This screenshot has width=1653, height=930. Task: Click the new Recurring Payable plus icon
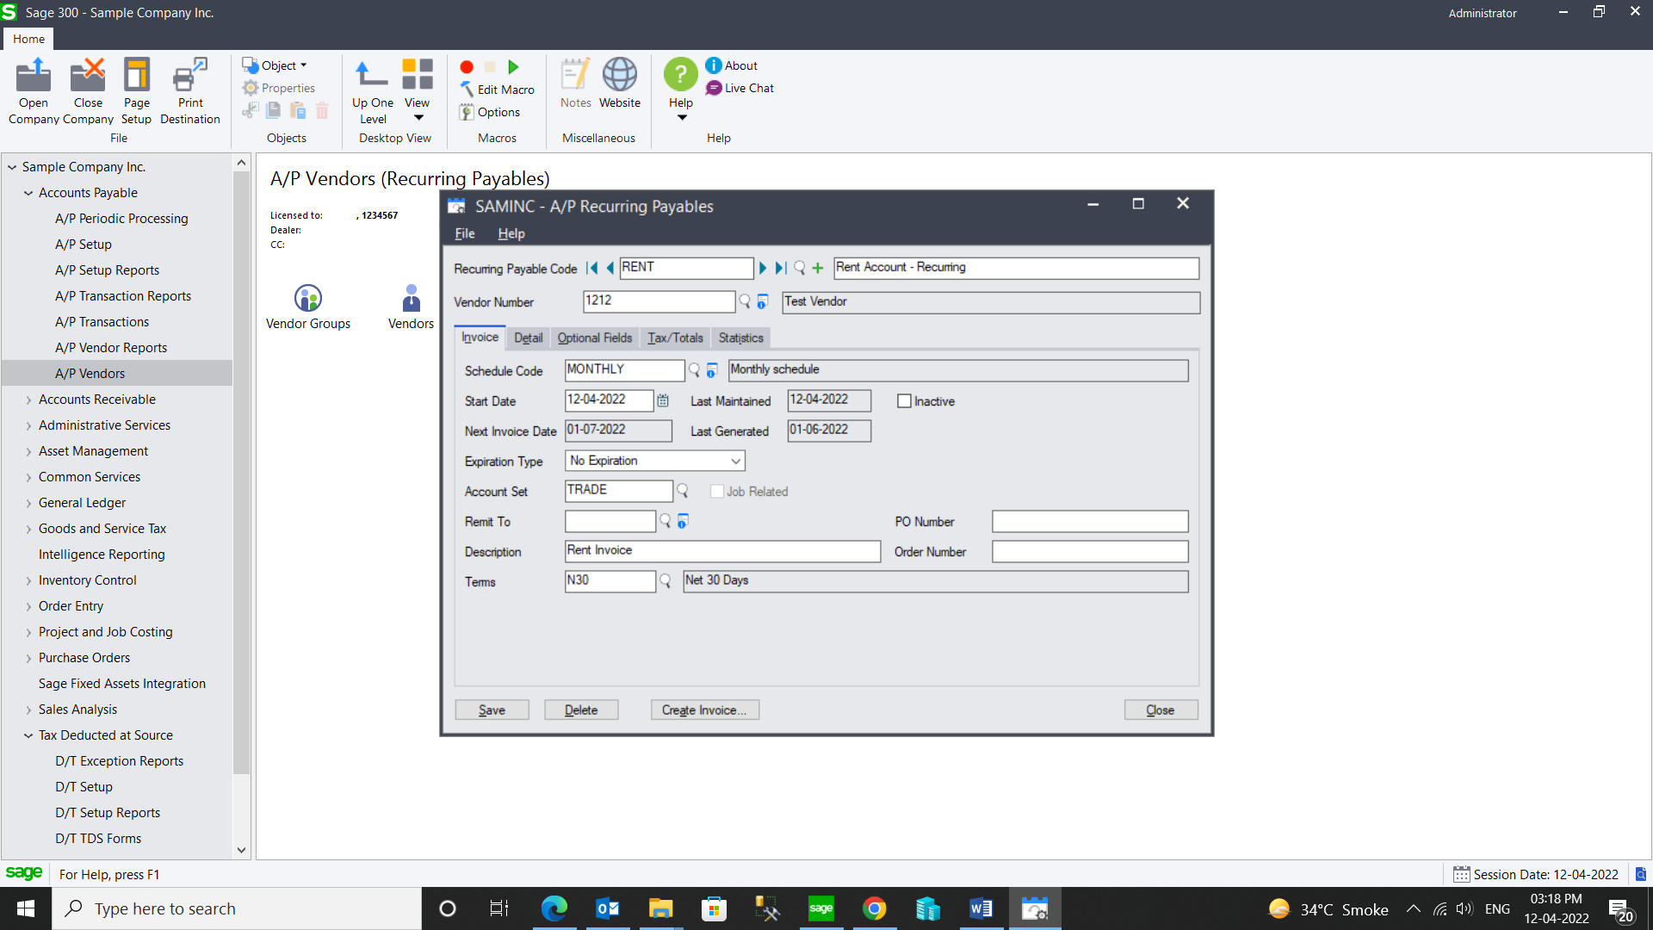816,268
